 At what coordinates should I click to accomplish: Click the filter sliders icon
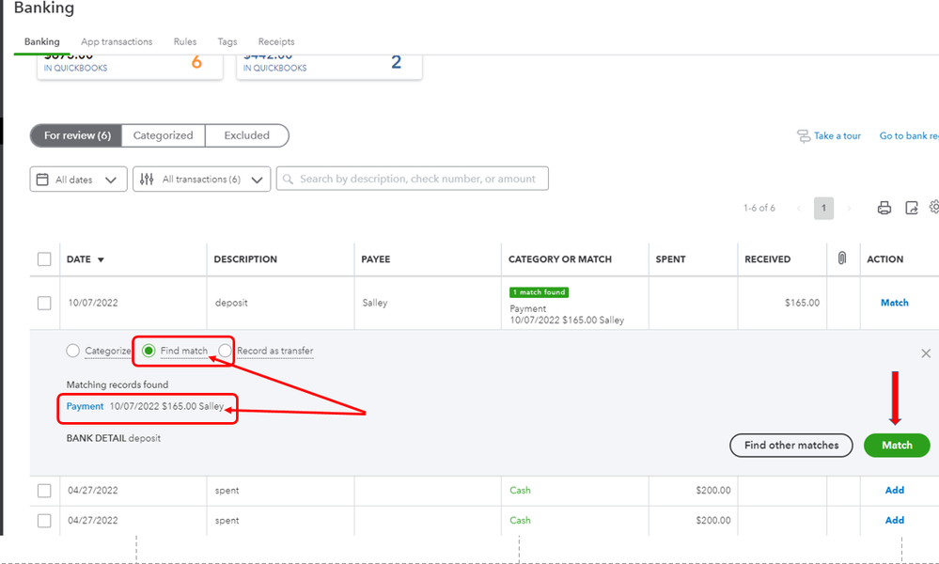click(147, 179)
